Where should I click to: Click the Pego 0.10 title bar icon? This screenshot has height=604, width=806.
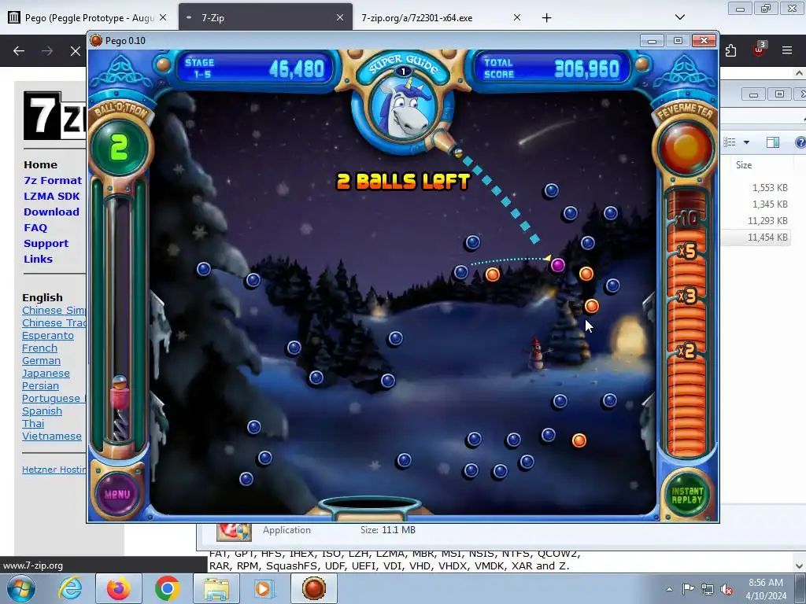[96, 41]
